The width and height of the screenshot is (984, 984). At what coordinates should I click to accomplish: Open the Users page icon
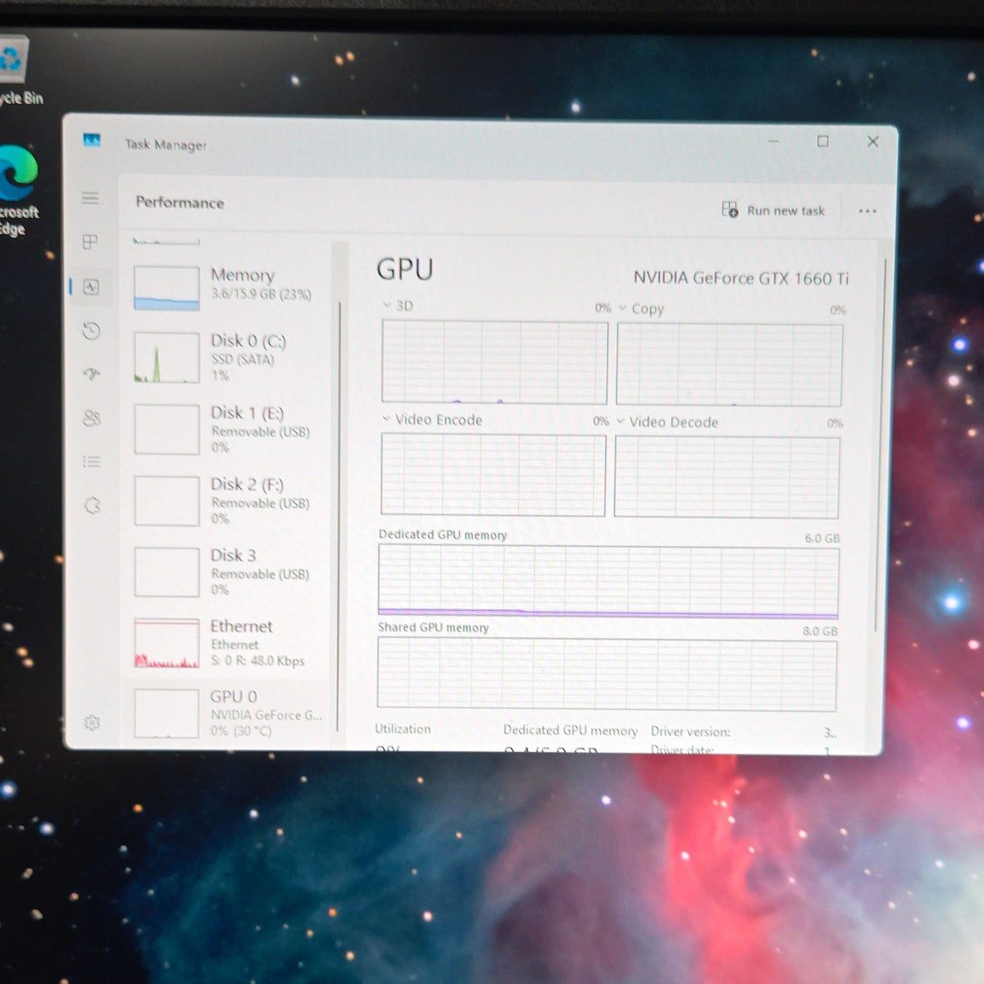point(92,418)
